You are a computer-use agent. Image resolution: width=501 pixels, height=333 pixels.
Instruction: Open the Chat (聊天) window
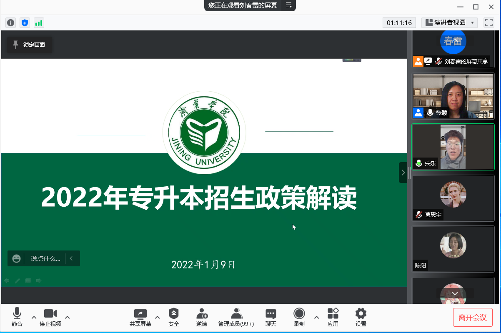pos(271,317)
